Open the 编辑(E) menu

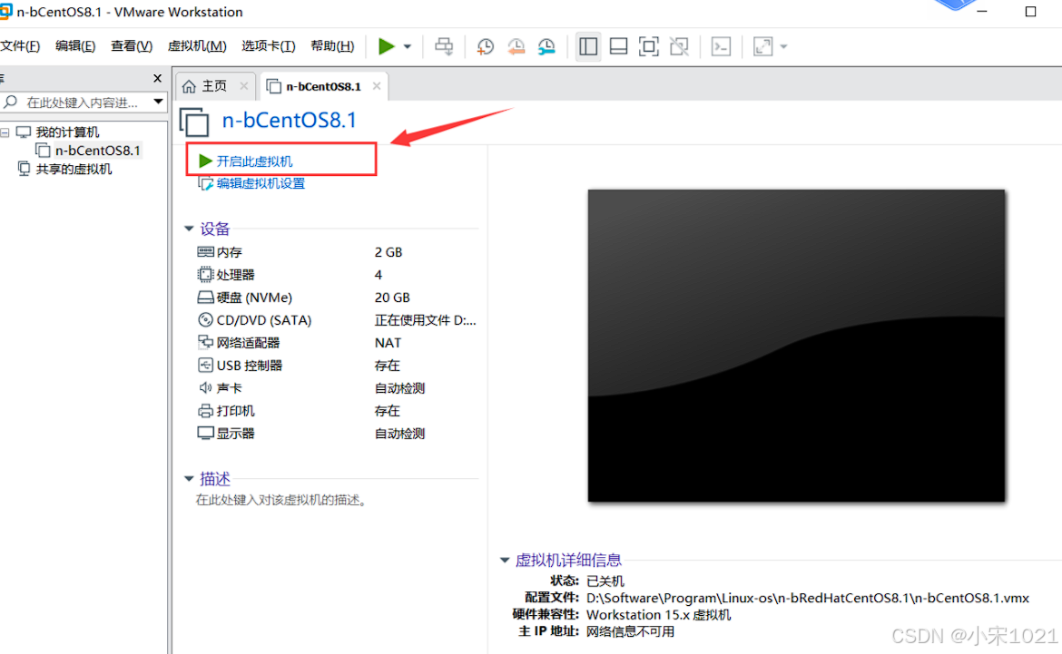tap(75, 46)
